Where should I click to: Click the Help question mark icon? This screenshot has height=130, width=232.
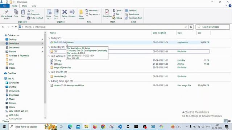pyautogui.click(x=230, y=6)
